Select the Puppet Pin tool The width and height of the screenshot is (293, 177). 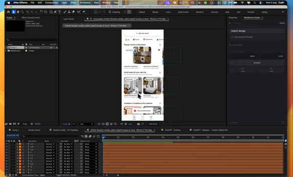84,12
